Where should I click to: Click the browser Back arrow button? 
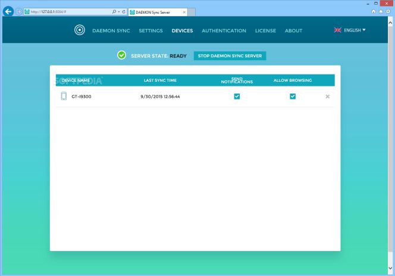pos(8,11)
